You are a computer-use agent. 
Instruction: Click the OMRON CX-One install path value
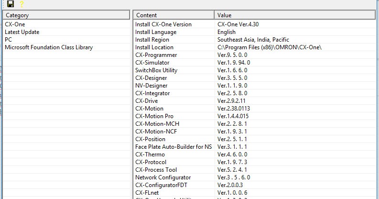coord(269,47)
